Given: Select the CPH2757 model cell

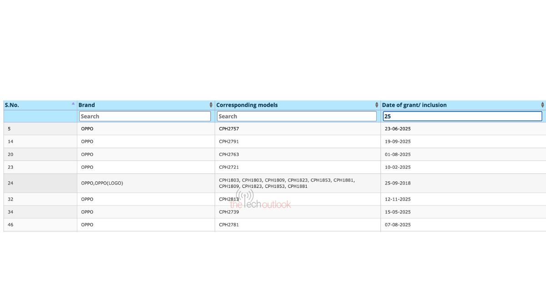Looking at the screenshot, I should pyautogui.click(x=229, y=129).
